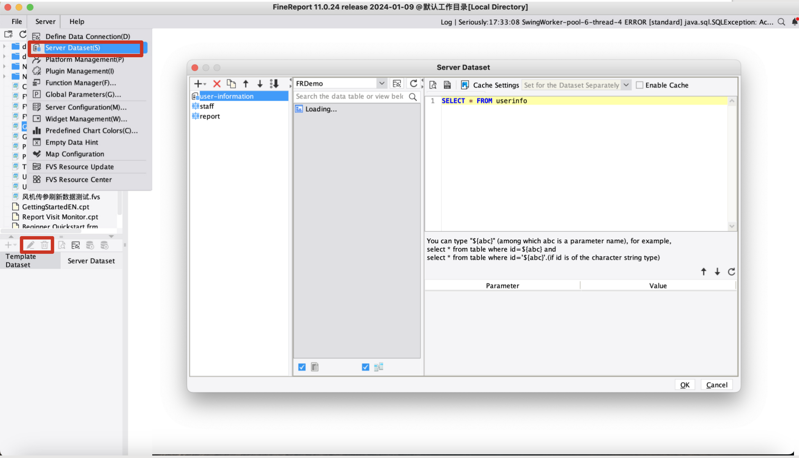Add a new server dataset with plus icon
This screenshot has height=458, width=799.
[197, 84]
